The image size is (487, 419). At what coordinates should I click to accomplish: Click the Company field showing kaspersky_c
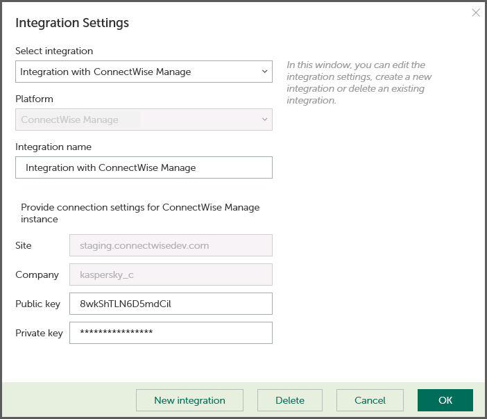click(171, 274)
